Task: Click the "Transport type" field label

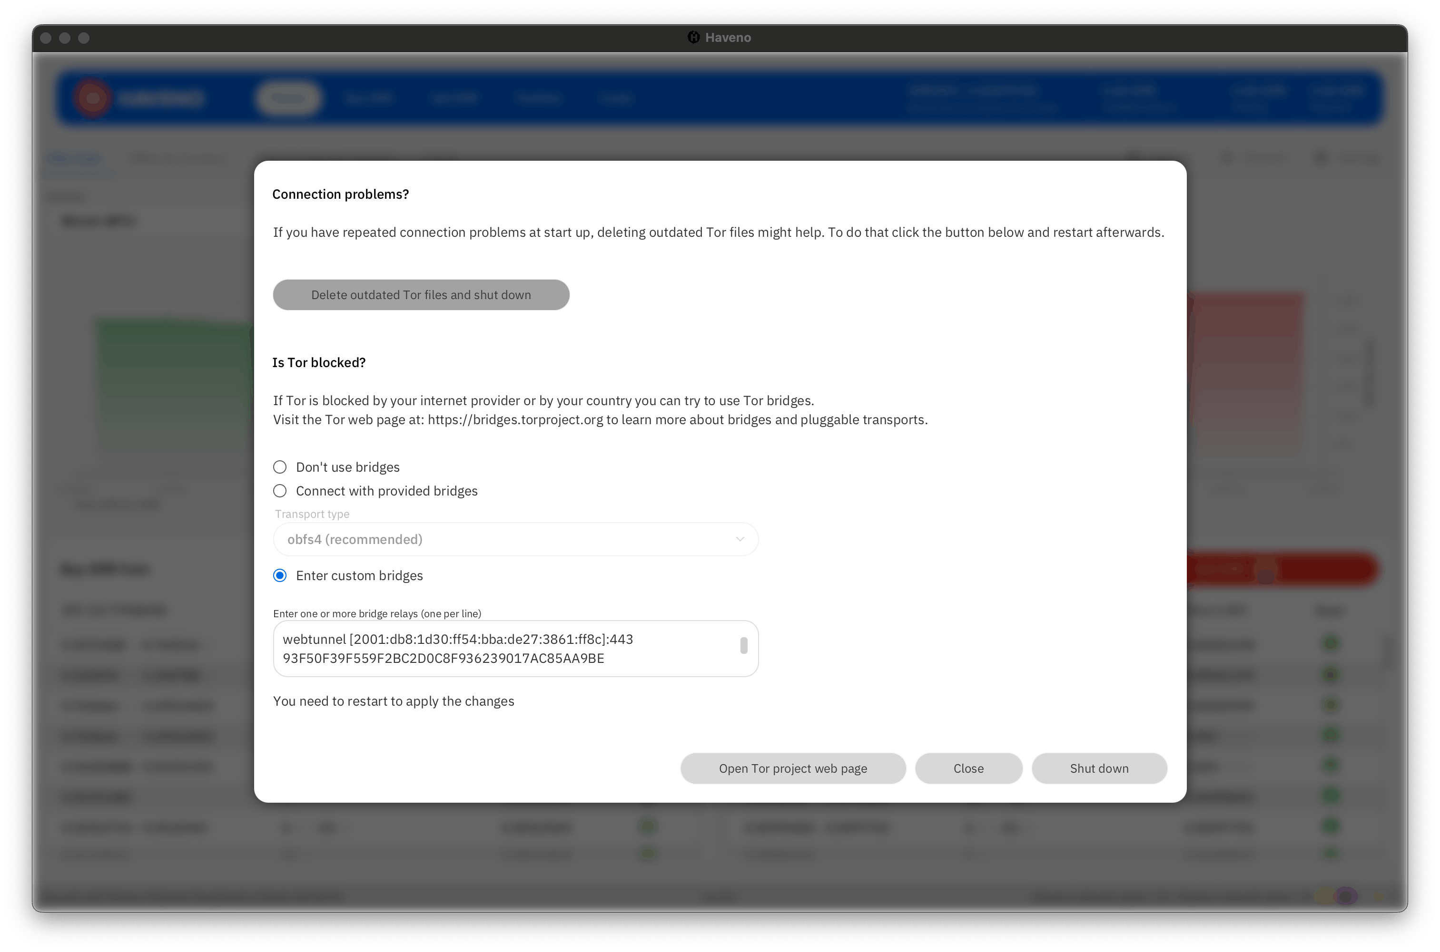Action: tap(312, 514)
